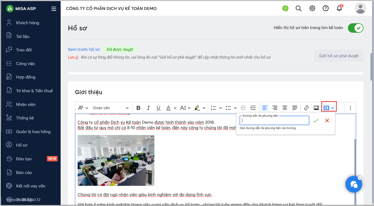374x206 pixels.
Task: Open the notifications bell
Action: tap(340, 8)
